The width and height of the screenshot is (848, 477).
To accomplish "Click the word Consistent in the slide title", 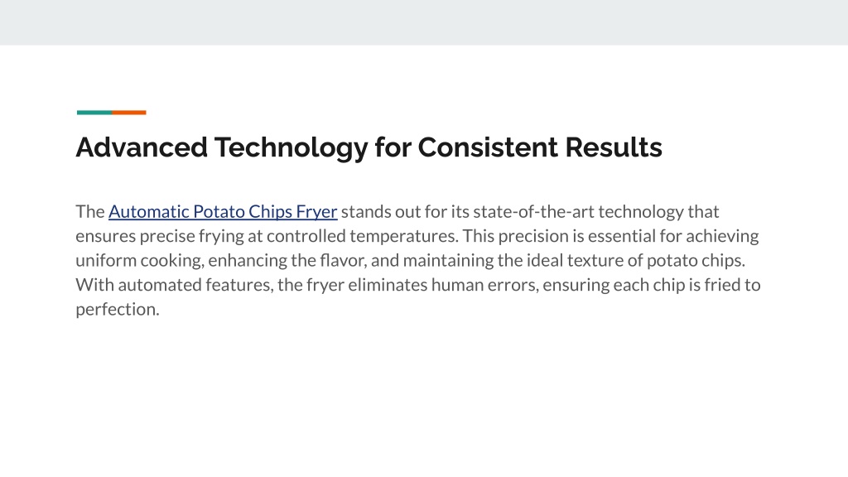I will coord(488,147).
